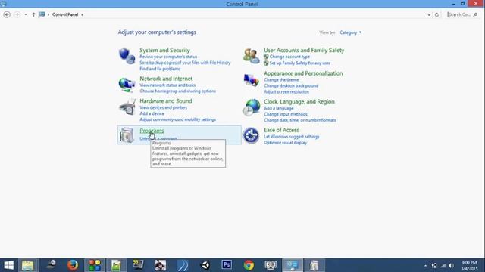Image resolution: width=485 pixels, height=272 pixels.
Task: Click Adjust commonly used mobility settings
Action: click(177, 119)
